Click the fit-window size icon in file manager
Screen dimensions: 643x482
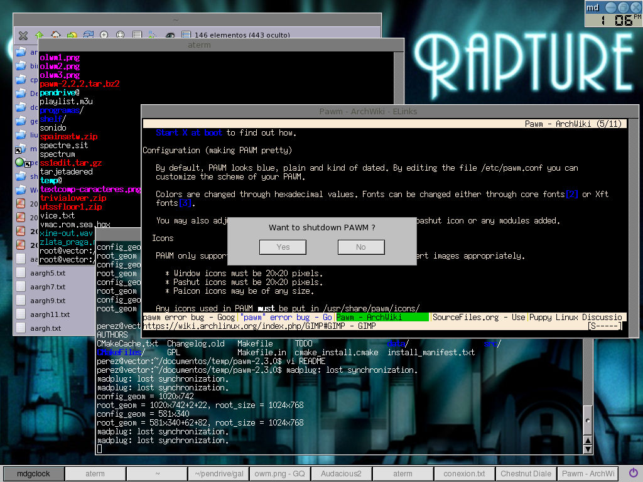coord(120,35)
